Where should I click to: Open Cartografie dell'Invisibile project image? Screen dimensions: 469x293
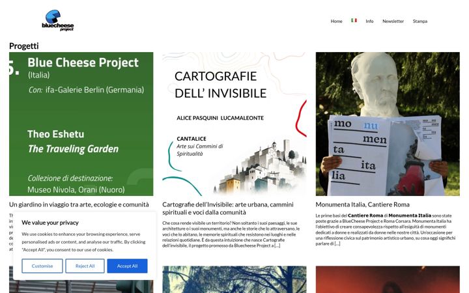pos(234,124)
